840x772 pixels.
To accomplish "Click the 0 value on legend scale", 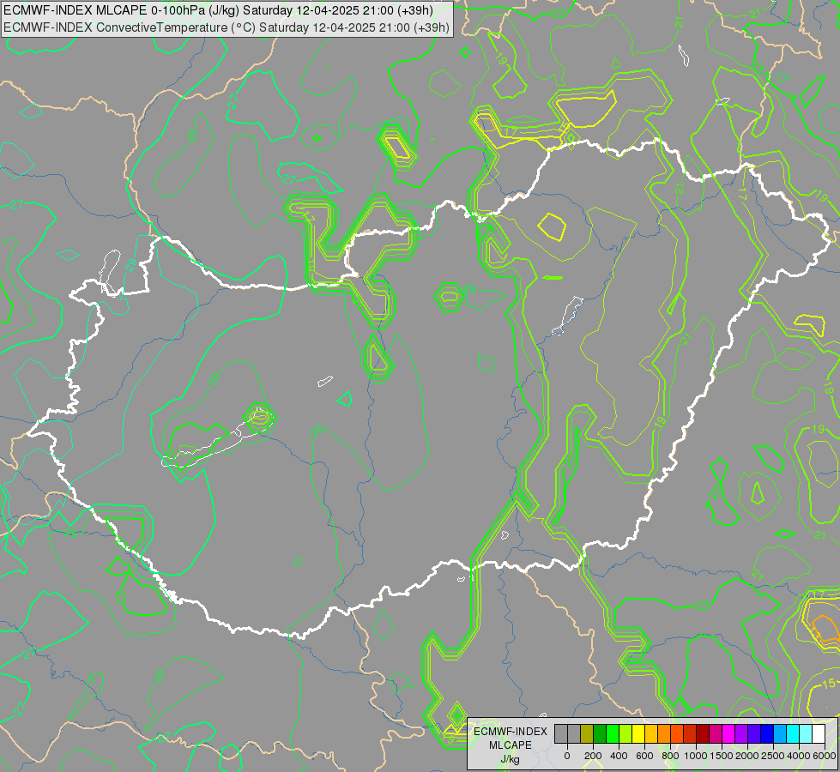I will point(567,756).
